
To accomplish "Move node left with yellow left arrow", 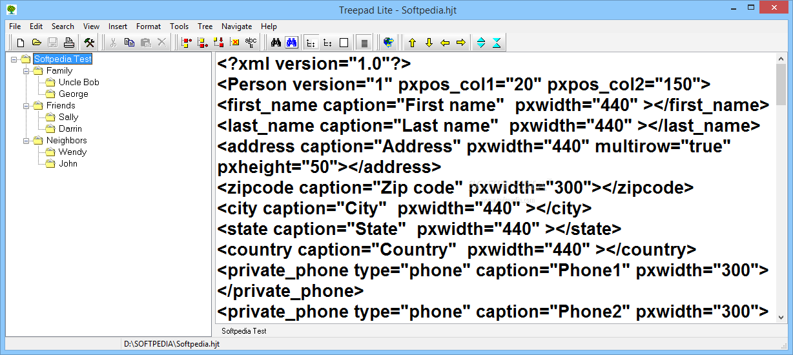I will pos(444,43).
